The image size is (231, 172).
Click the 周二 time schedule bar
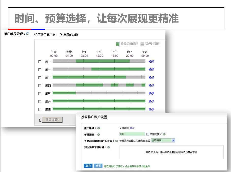pos(99,69)
